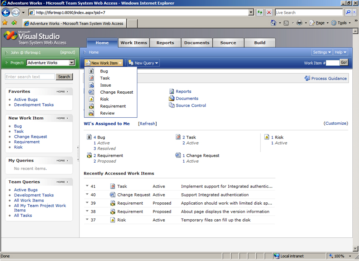Viewport: 359px width, 261px height.
Task: Click the Review icon in the dropdown menu
Action: click(x=91, y=113)
